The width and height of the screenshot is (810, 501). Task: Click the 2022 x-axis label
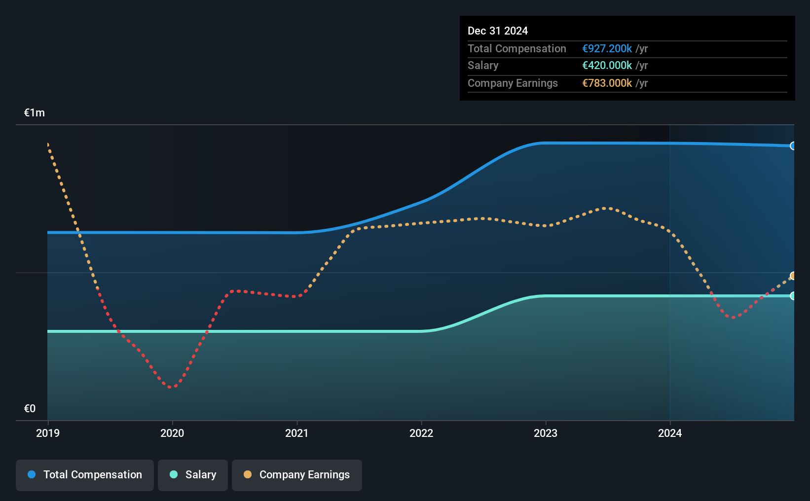click(x=421, y=433)
